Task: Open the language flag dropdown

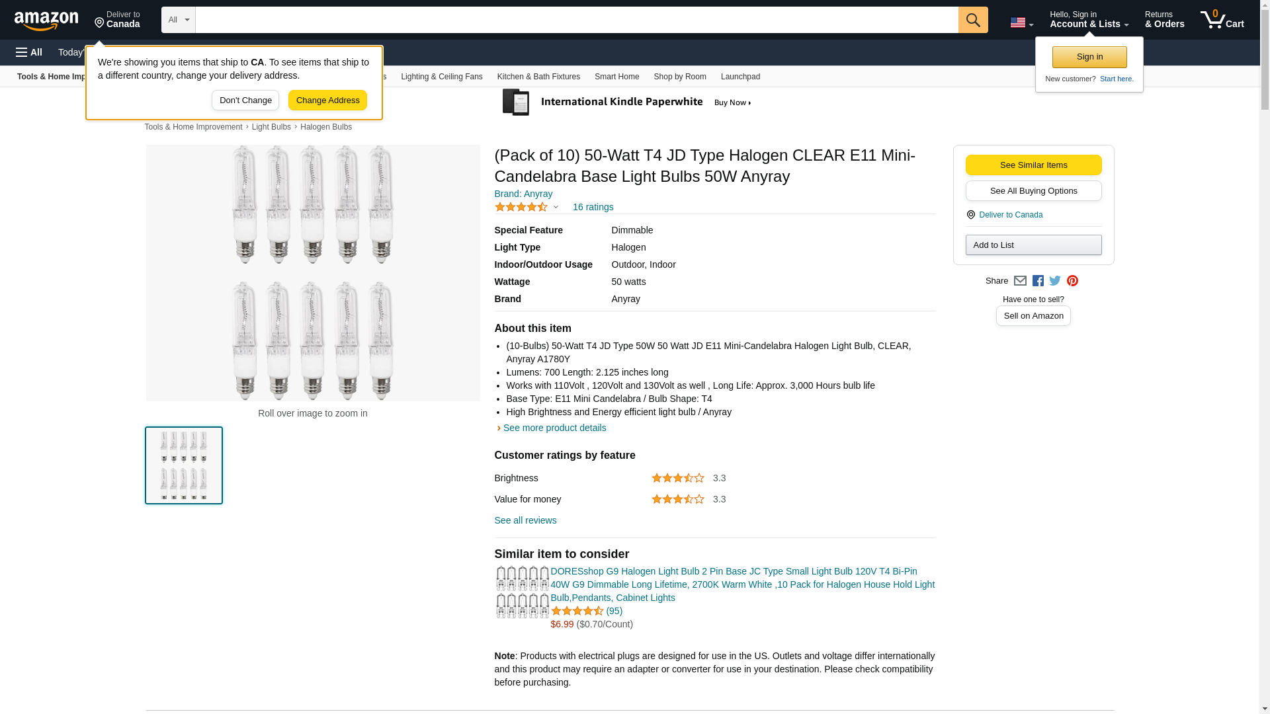Action: (x=1021, y=22)
